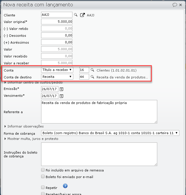Screen dimensions: 186x195
Task: Open the Forma de cobrança dropdown
Action: pos(110,133)
